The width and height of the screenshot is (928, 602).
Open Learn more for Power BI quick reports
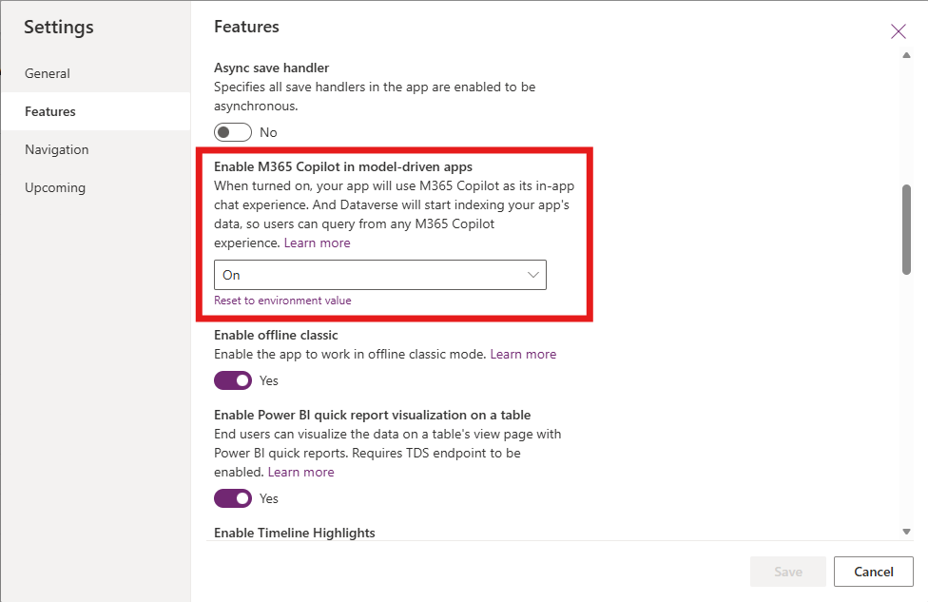pos(300,472)
